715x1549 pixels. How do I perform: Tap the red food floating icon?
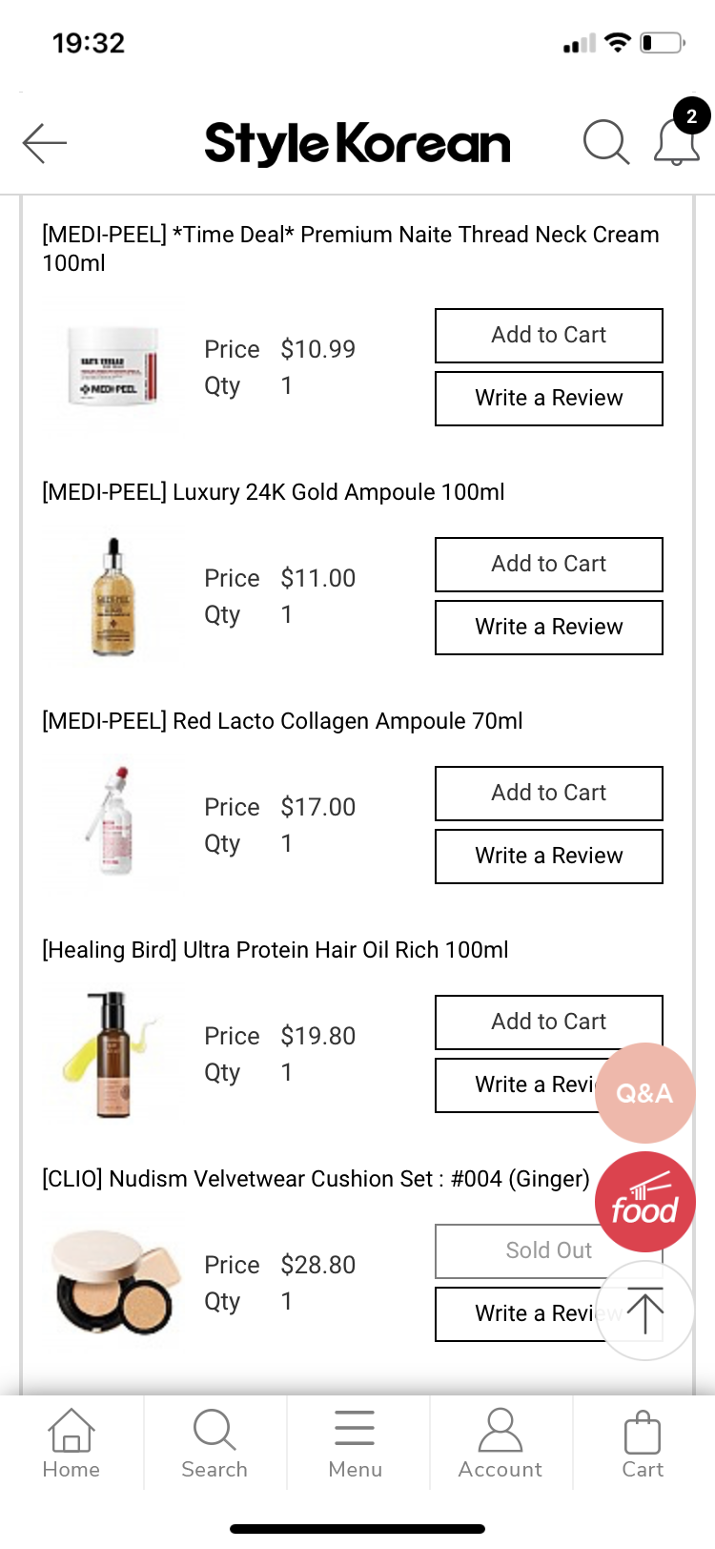tap(645, 1202)
